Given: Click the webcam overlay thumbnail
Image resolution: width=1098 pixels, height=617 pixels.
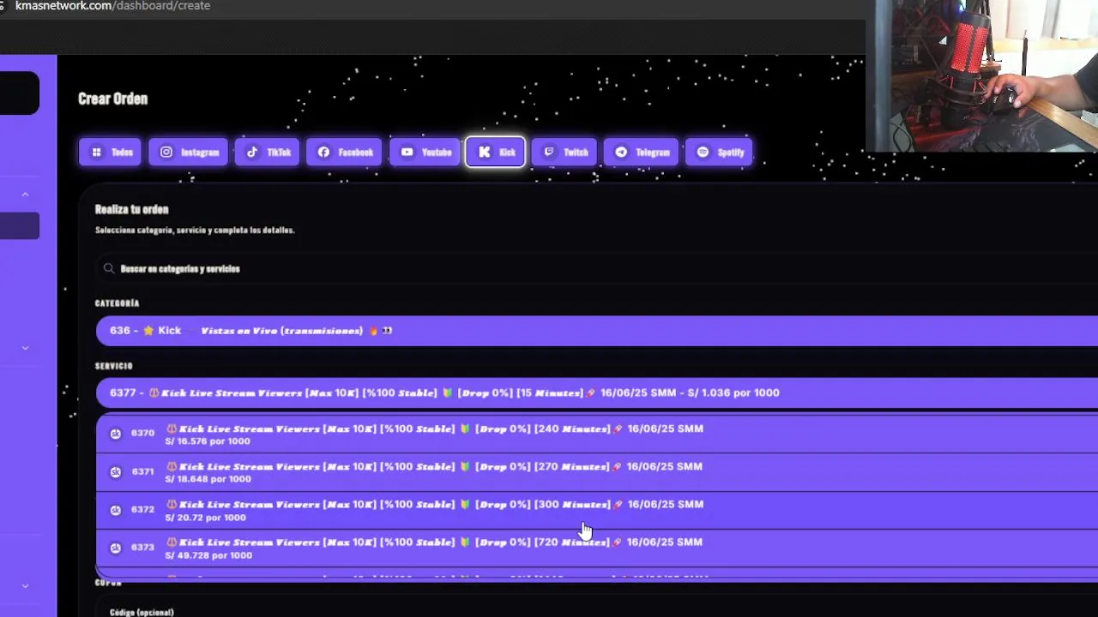Looking at the screenshot, I should pyautogui.click(x=981, y=75).
